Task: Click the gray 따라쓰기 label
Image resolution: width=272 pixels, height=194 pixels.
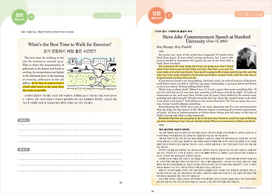Action: (24, 120)
